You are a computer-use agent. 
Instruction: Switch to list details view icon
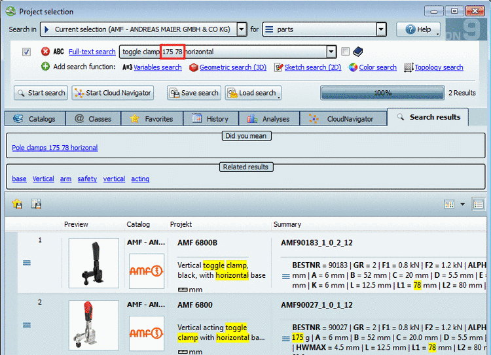pos(479,204)
